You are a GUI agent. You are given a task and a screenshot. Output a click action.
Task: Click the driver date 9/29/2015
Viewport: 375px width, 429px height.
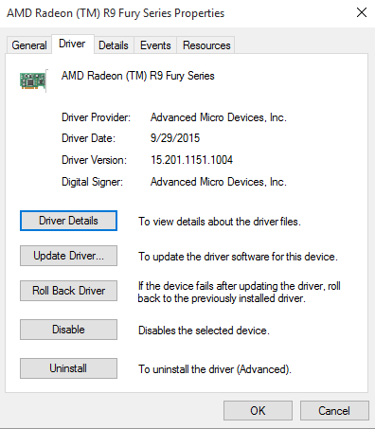pos(175,138)
